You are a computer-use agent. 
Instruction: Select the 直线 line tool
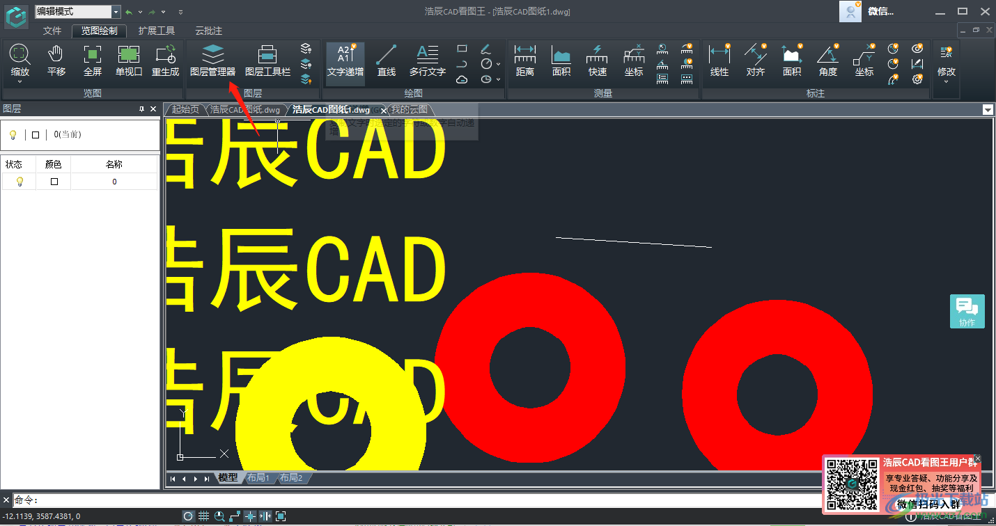tap(387, 61)
